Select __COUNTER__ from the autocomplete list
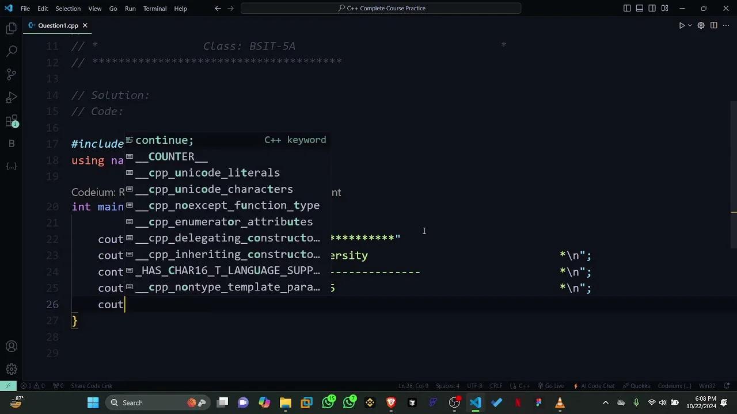Viewport: 737px width, 414px height. (171, 156)
